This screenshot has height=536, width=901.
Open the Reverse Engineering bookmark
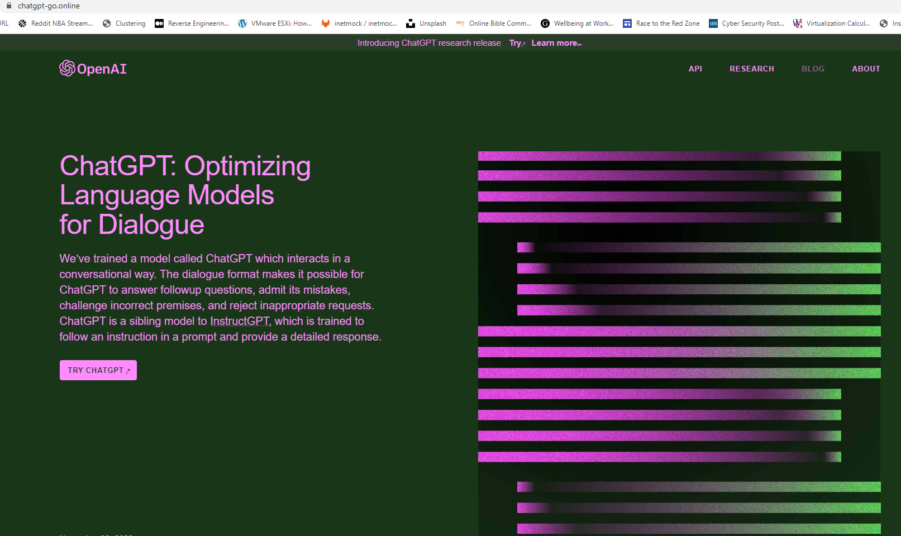pos(192,23)
